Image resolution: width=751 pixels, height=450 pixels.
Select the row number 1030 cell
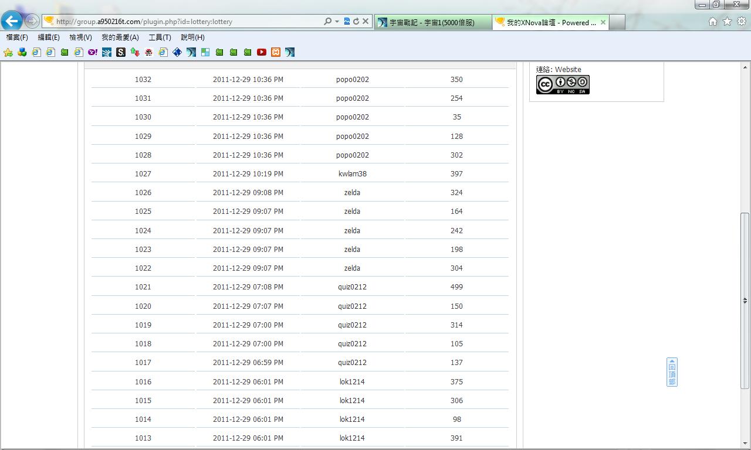[x=143, y=117]
